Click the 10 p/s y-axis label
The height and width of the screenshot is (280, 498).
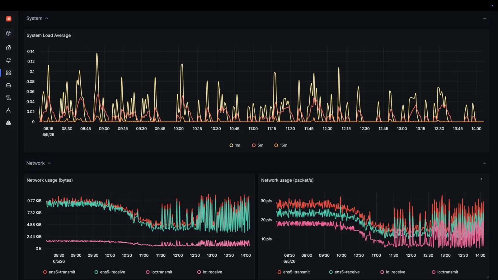coord(266,239)
